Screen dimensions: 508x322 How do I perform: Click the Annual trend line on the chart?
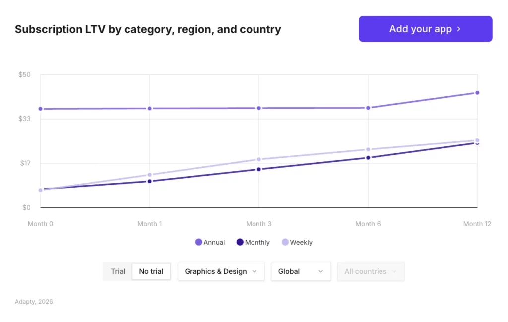[203, 107]
